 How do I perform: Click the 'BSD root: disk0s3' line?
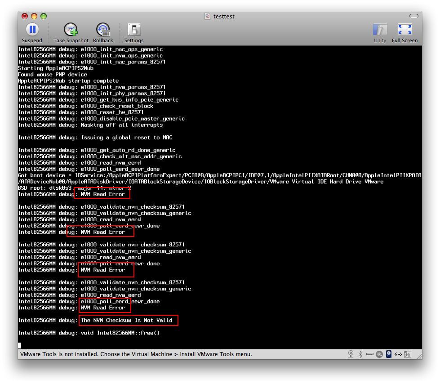[75, 188]
